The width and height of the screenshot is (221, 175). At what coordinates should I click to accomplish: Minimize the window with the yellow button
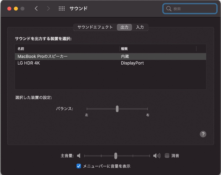(x=16, y=9)
